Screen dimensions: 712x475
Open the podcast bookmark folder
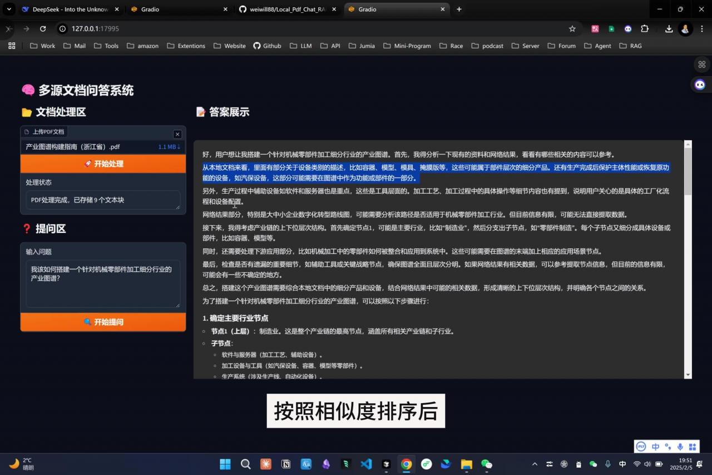click(x=487, y=46)
